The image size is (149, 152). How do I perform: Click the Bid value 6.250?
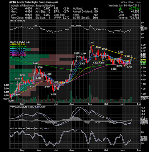pos(47,15)
